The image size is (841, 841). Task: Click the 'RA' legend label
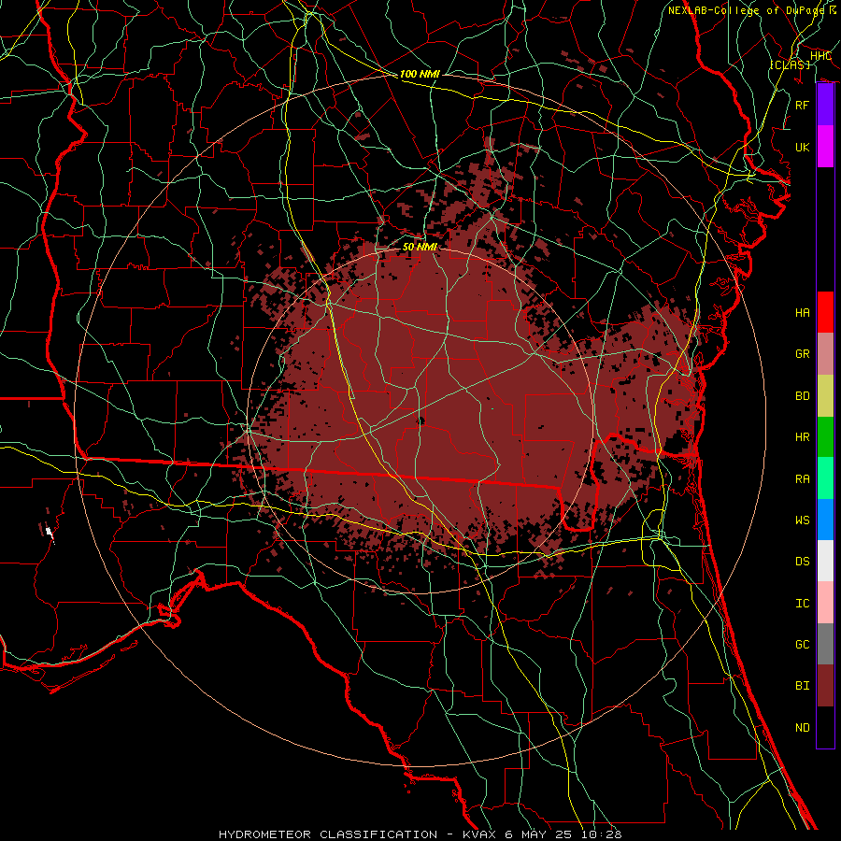[x=802, y=479]
